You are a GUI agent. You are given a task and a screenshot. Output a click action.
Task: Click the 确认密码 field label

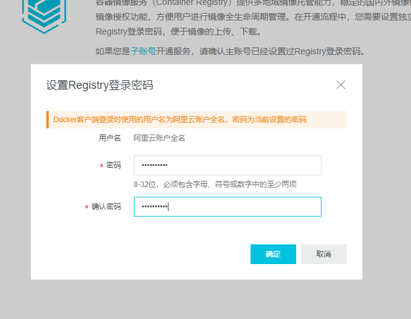106,207
